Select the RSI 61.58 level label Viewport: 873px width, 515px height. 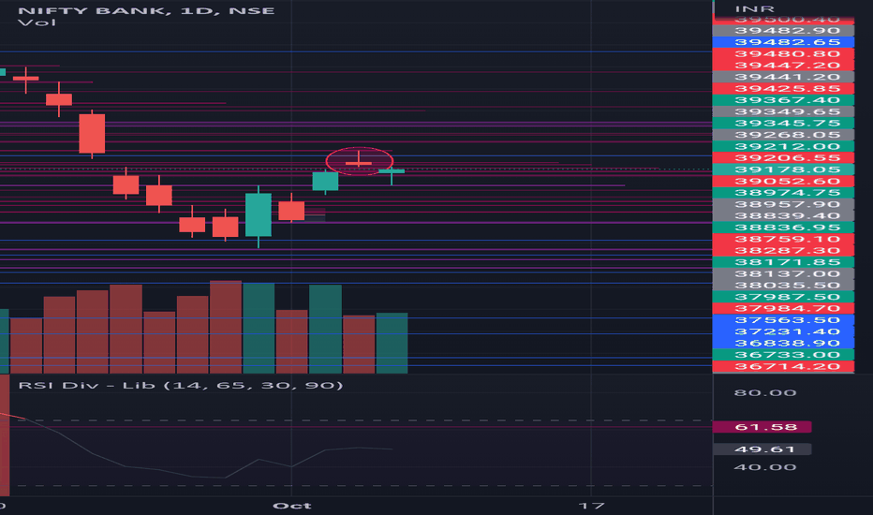click(x=762, y=427)
